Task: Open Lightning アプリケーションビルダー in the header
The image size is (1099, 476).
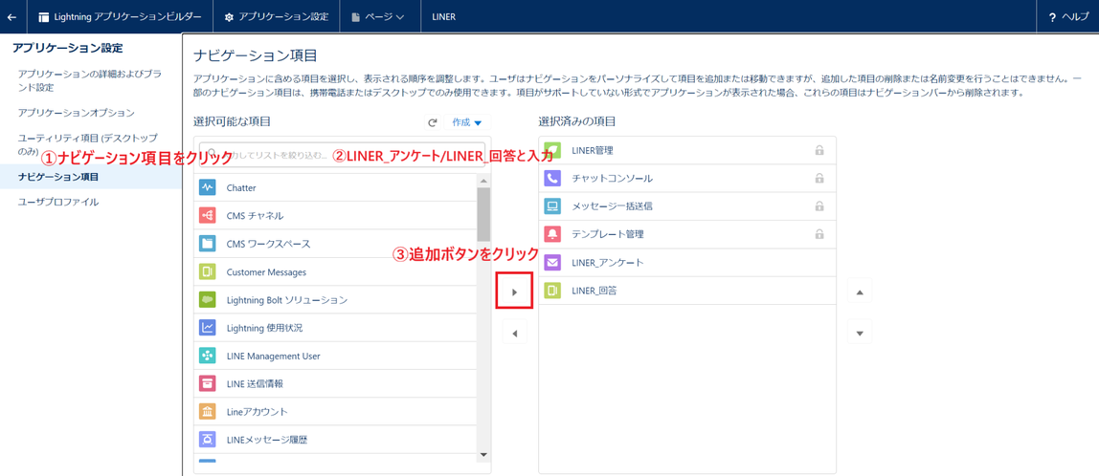Action: click(x=119, y=17)
